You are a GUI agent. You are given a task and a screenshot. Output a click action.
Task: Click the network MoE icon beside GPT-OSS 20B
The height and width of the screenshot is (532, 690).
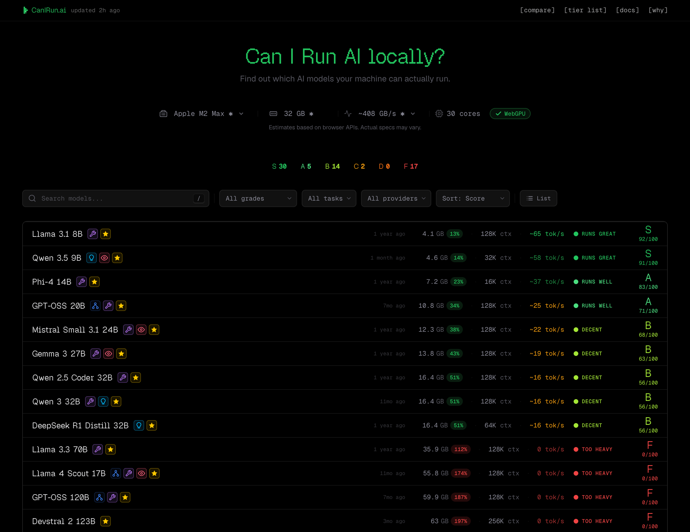coord(95,306)
